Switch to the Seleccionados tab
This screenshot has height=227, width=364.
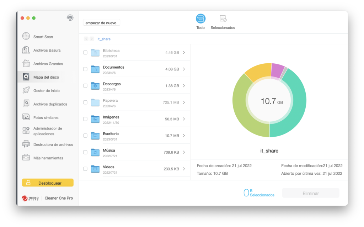pos(223,22)
